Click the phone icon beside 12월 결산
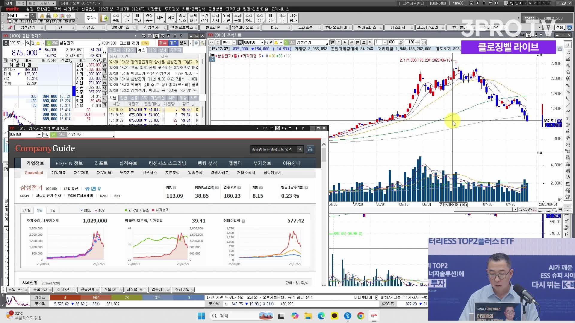This screenshot has height=323, width=575. click(93, 189)
